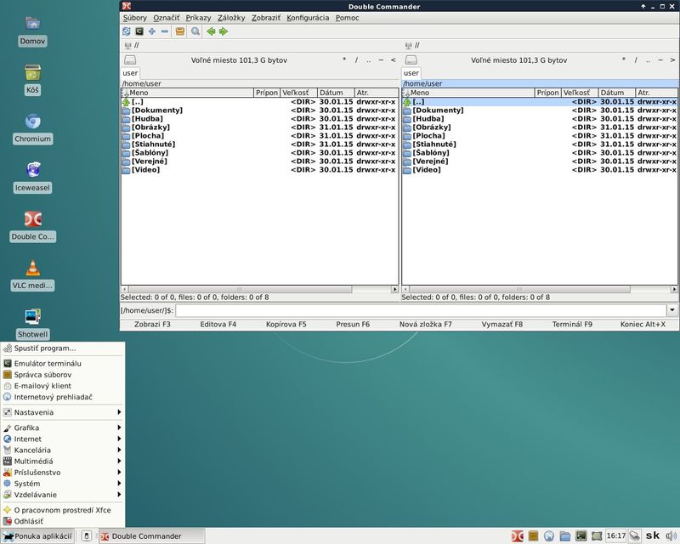Viewport: 680px width, 544px height.
Task: Click the Refresh icon in Double Commander toolbar
Action: click(126, 31)
